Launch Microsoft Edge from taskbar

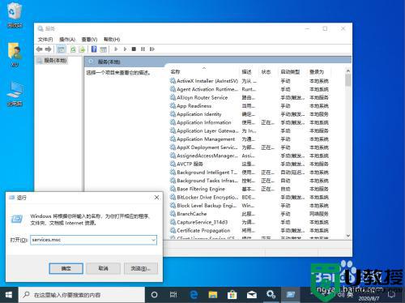pyautogui.click(x=194, y=295)
